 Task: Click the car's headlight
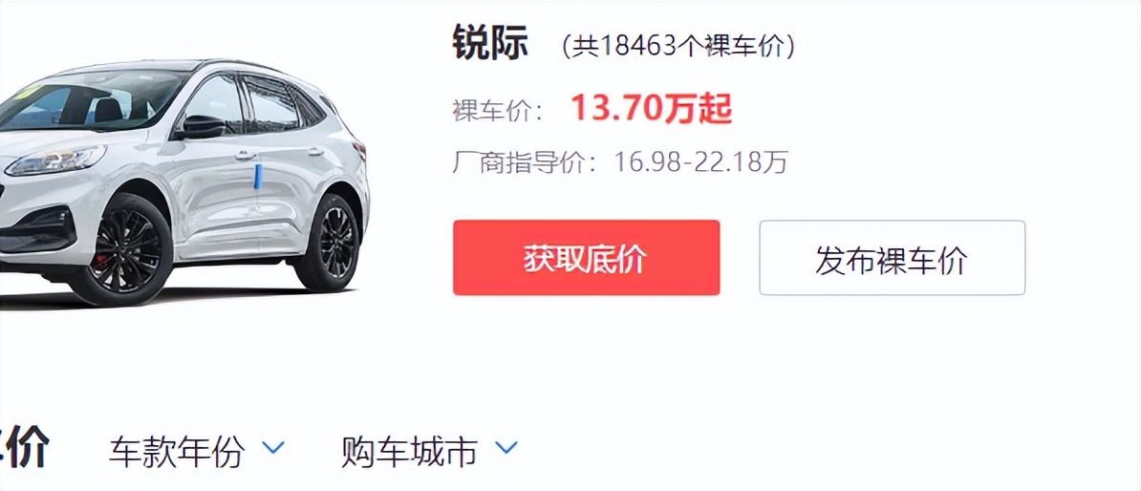click(56, 160)
